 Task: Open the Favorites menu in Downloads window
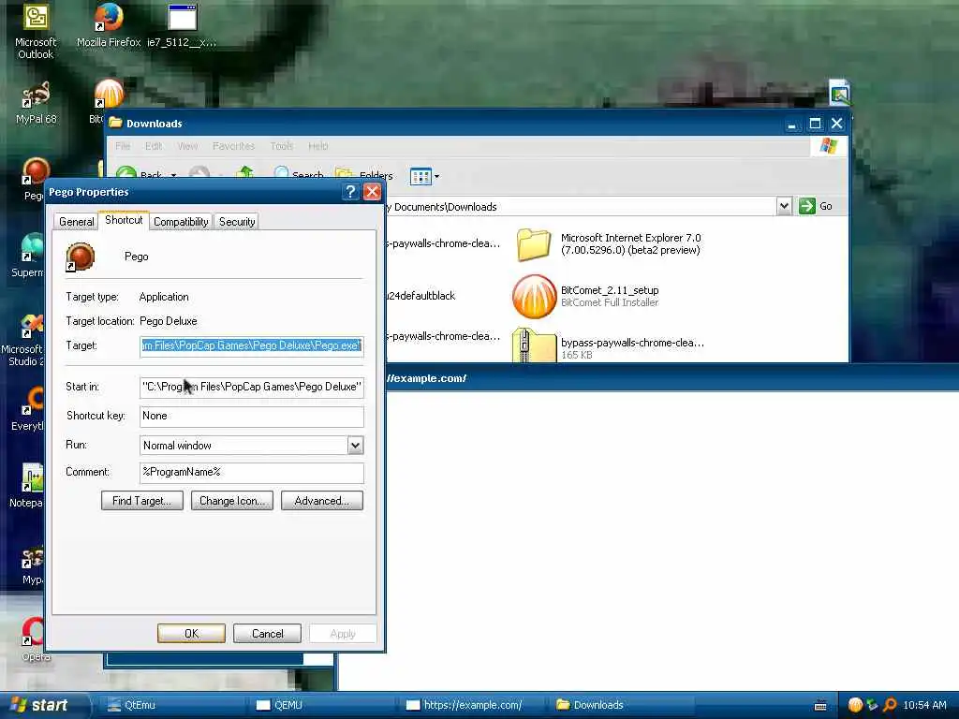click(x=233, y=146)
